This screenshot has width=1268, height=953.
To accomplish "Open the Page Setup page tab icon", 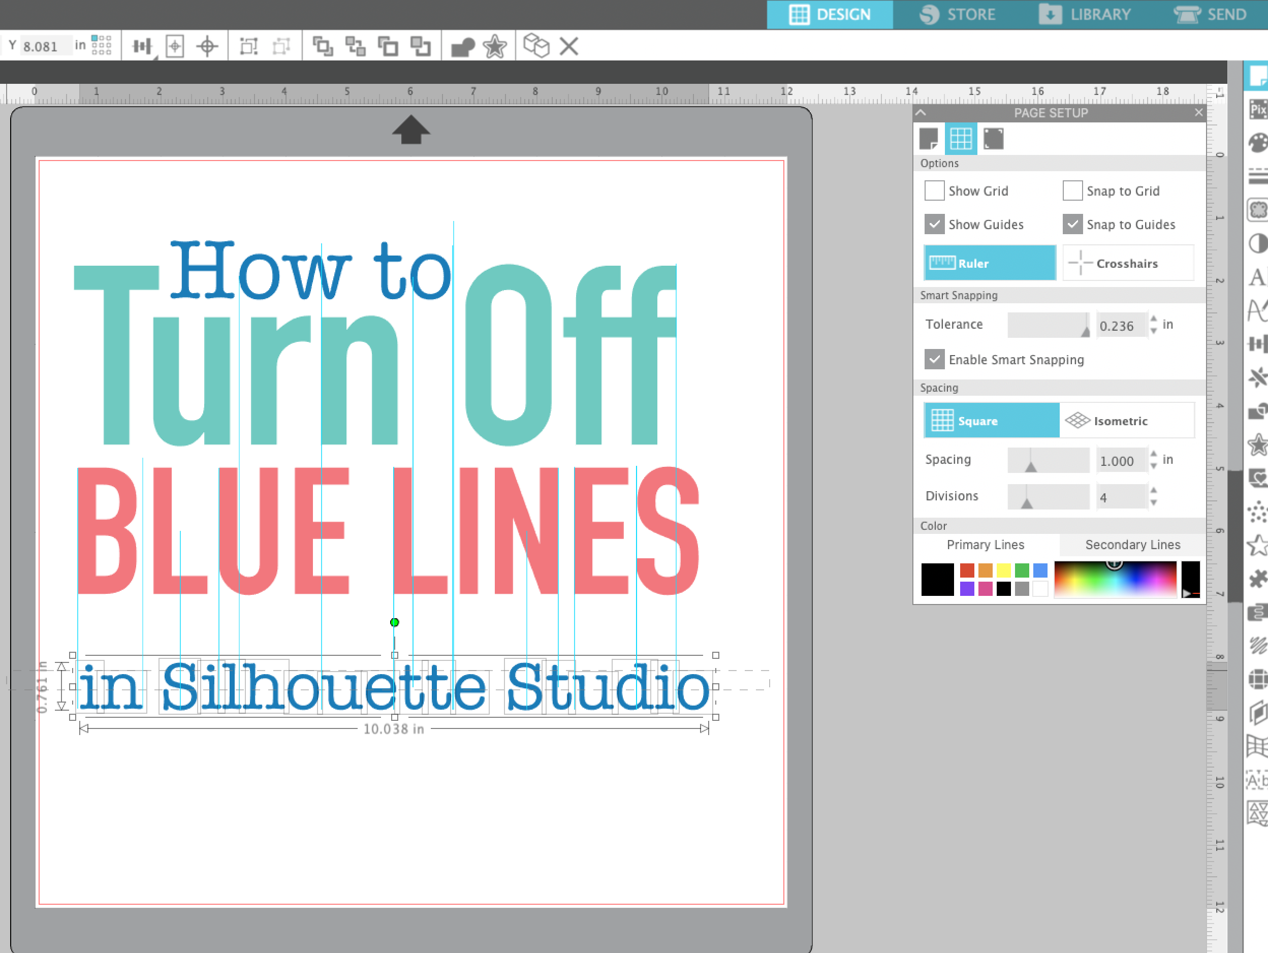I will pos(929,139).
